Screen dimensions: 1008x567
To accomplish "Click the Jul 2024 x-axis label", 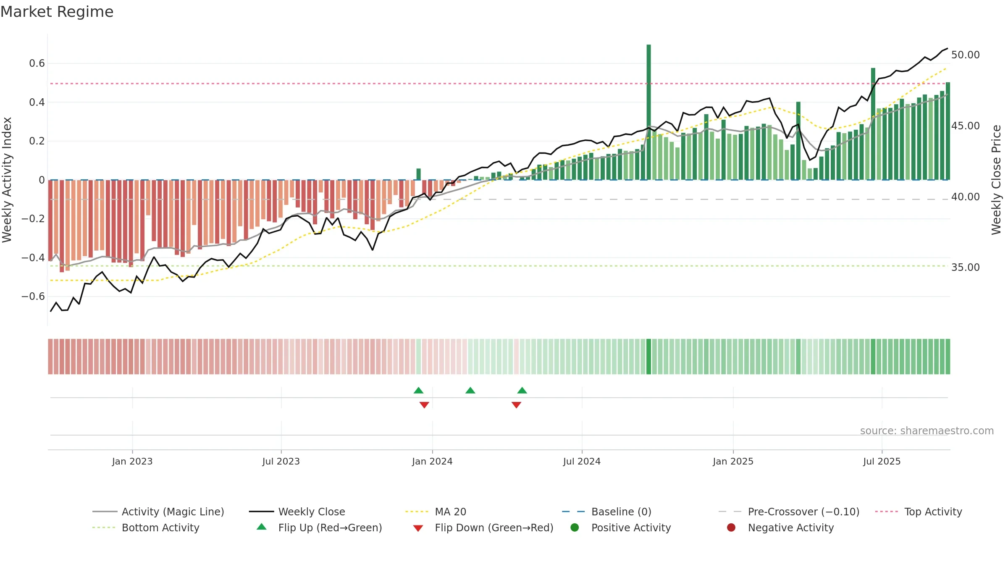I will pyautogui.click(x=582, y=461).
